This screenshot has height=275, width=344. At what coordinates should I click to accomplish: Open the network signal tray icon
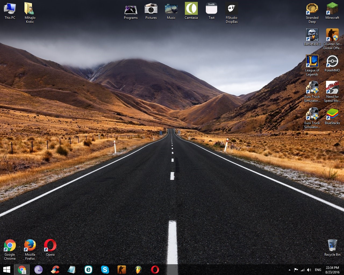(x=303, y=270)
